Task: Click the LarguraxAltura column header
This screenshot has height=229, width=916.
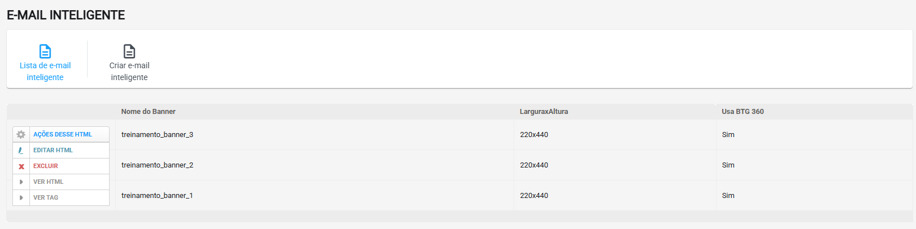Action: pos(544,112)
